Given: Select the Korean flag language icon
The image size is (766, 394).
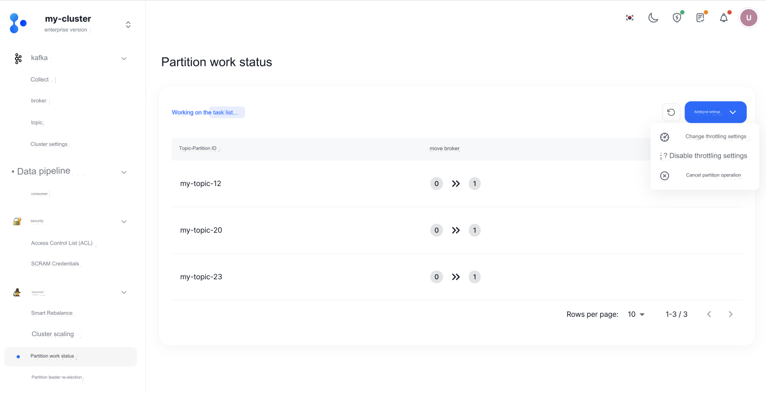Looking at the screenshot, I should pos(629,17).
